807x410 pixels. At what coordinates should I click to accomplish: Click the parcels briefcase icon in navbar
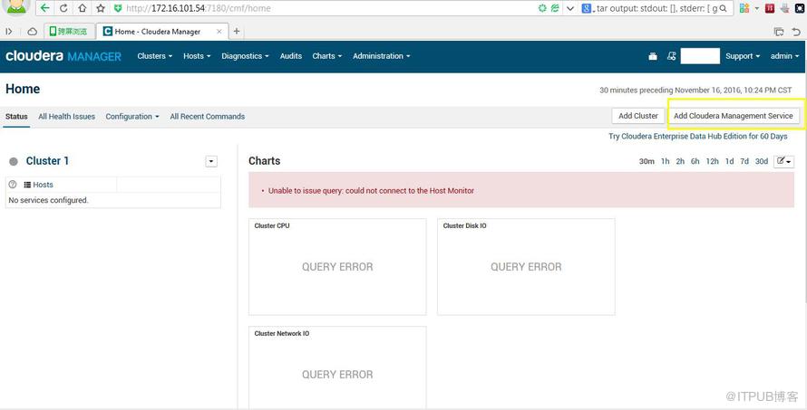coord(653,56)
